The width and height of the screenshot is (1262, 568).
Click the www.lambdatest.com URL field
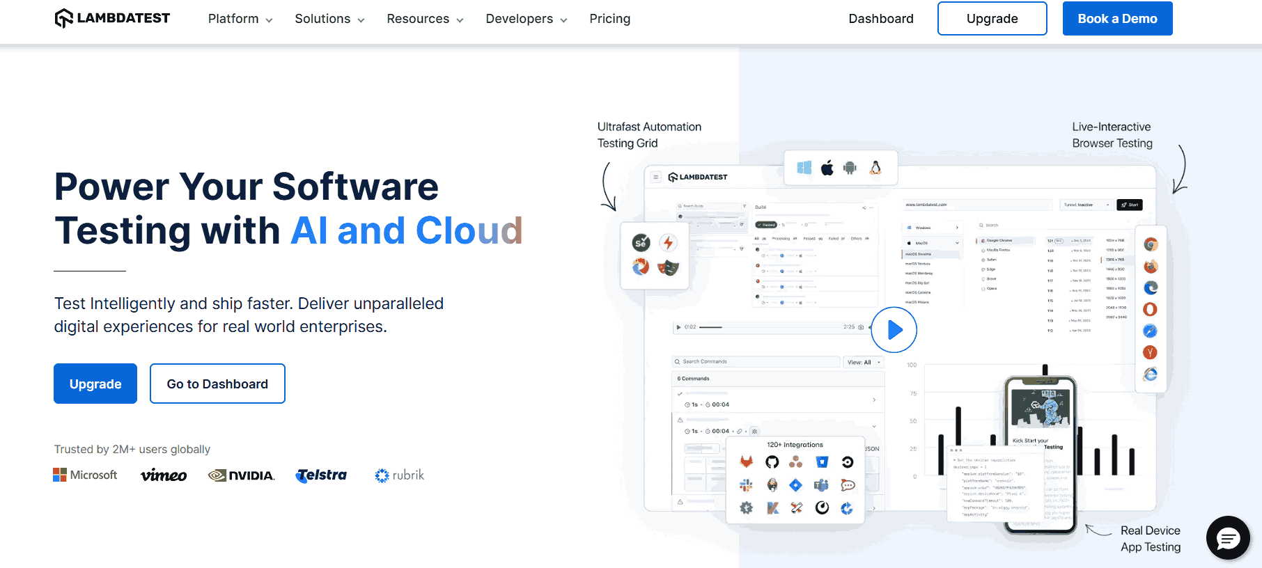[976, 205]
